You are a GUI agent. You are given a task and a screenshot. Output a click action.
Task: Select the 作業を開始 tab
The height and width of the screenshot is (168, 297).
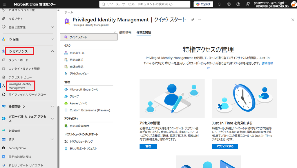click(x=144, y=32)
